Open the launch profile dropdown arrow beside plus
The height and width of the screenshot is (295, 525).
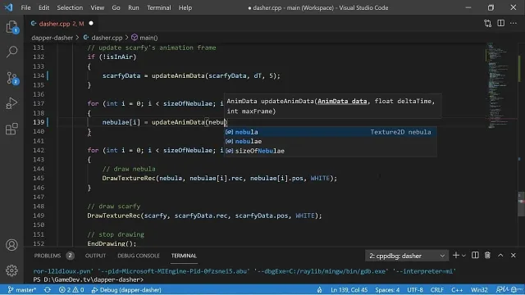(463, 256)
